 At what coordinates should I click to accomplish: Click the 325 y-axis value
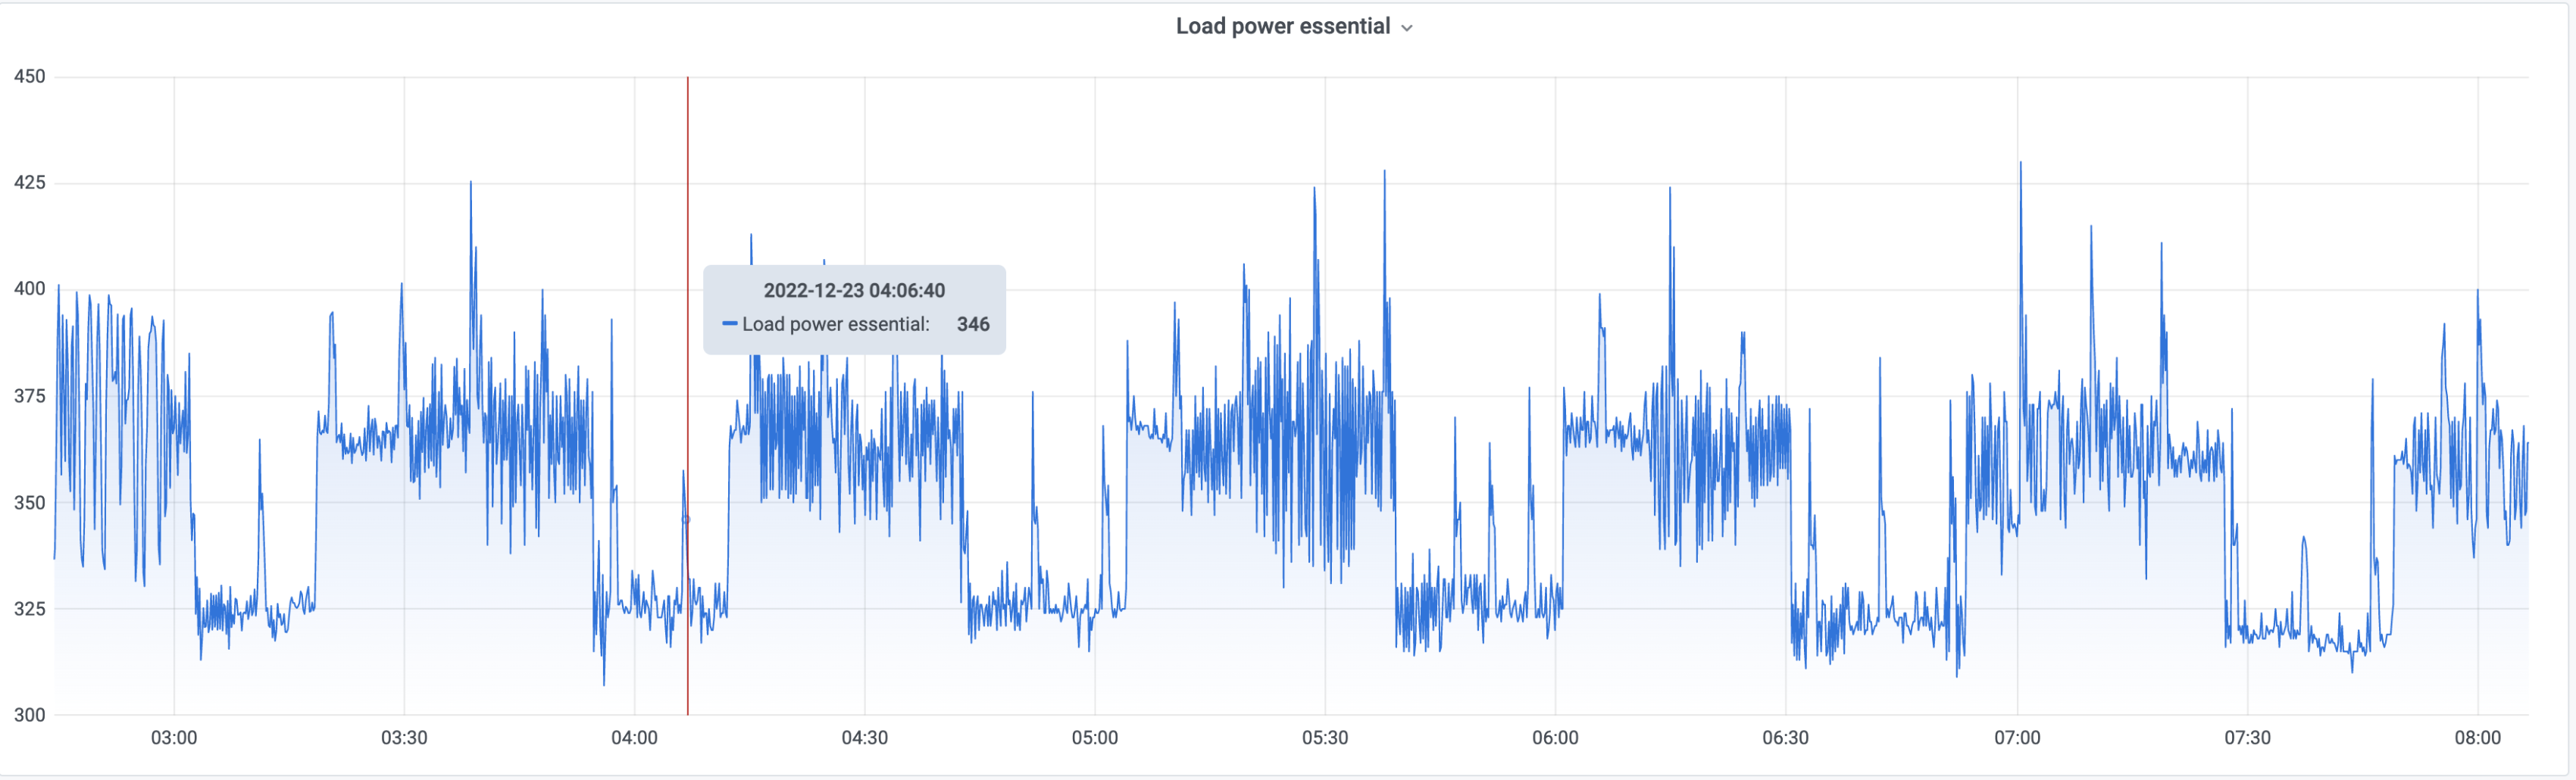(29, 608)
